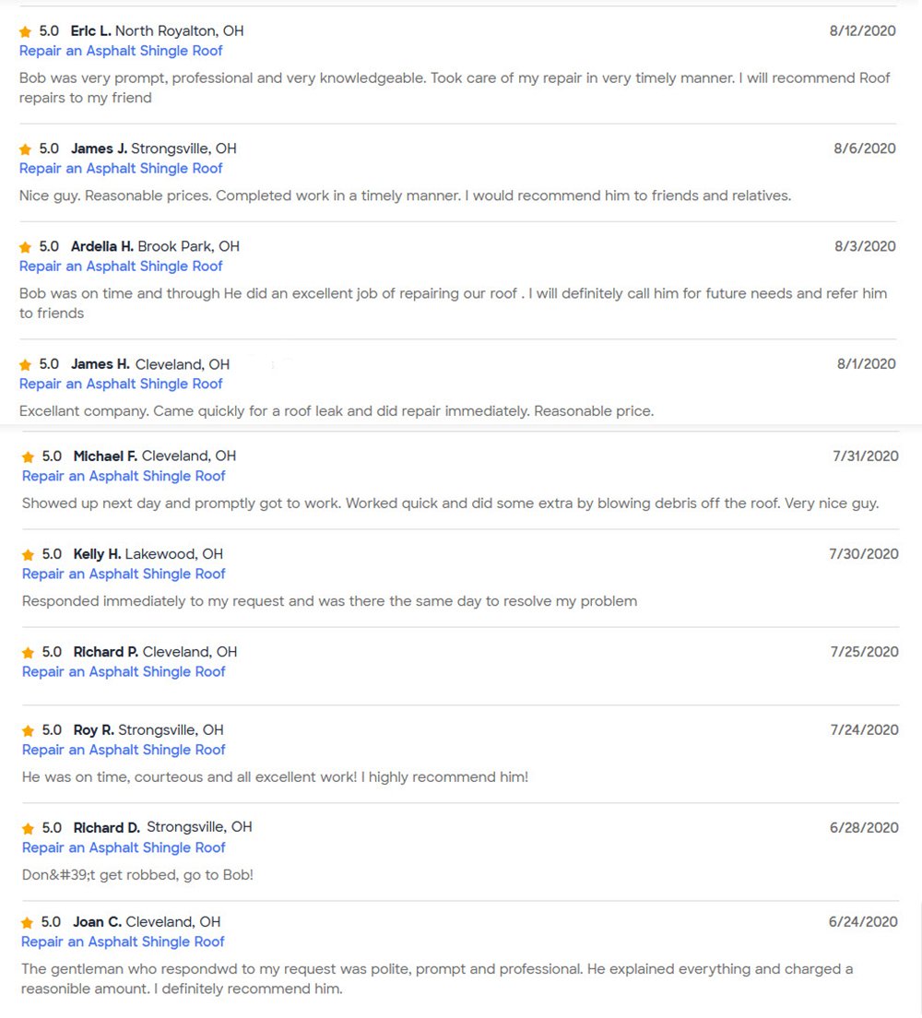Click the star icon beside Michael F.
The image size is (922, 1018).
pos(29,456)
